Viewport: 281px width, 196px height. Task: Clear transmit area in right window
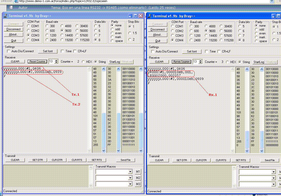159,160
